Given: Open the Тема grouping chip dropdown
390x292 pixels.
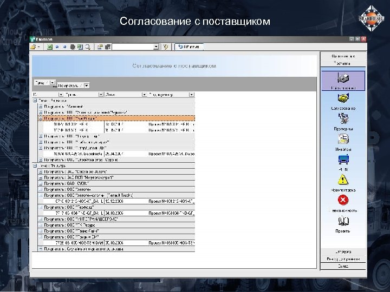Looking at the screenshot, I should click(53, 83).
